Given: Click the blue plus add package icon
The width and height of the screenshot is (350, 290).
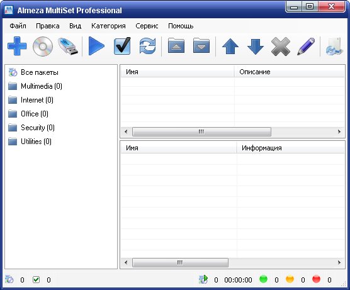Looking at the screenshot, I should (17, 46).
